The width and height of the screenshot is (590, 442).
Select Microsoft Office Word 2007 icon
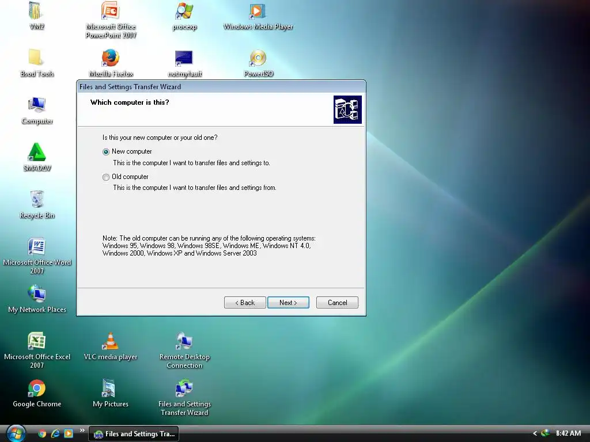click(x=37, y=246)
